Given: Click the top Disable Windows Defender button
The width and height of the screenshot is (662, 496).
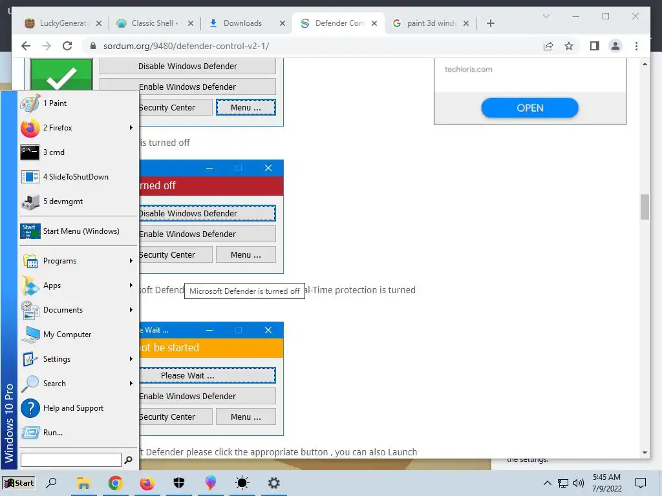Looking at the screenshot, I should [x=187, y=67].
